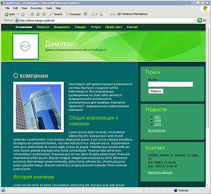The height and width of the screenshot is (194, 211).
Task: Click the Новости sidebar heading
Action: [156, 110]
